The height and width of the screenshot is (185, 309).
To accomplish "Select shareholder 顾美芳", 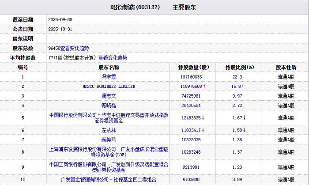I will 108,140.
